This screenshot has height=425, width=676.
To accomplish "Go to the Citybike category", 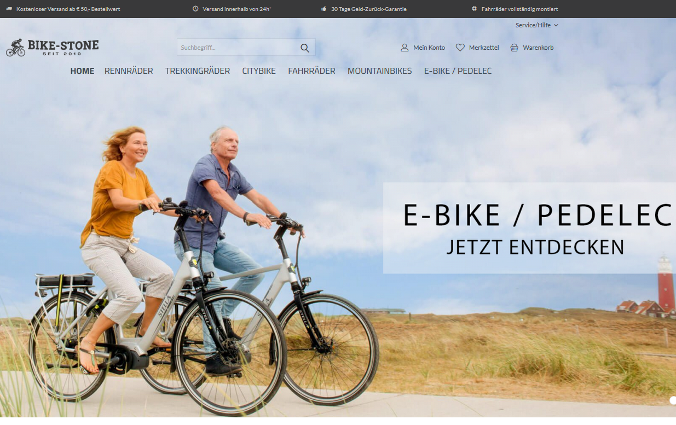I will click(259, 71).
